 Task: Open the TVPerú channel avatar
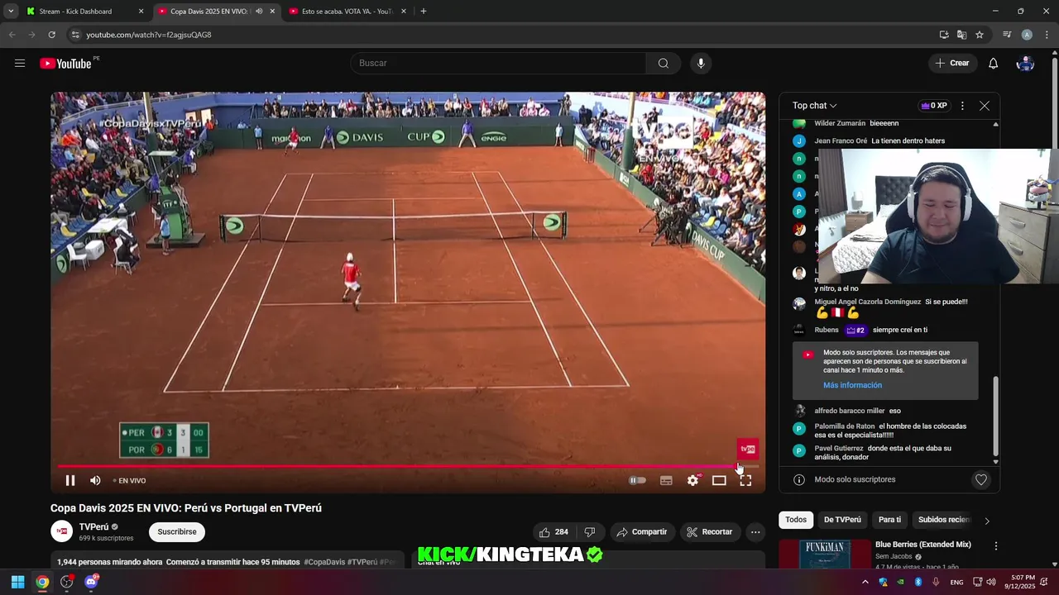tap(61, 531)
